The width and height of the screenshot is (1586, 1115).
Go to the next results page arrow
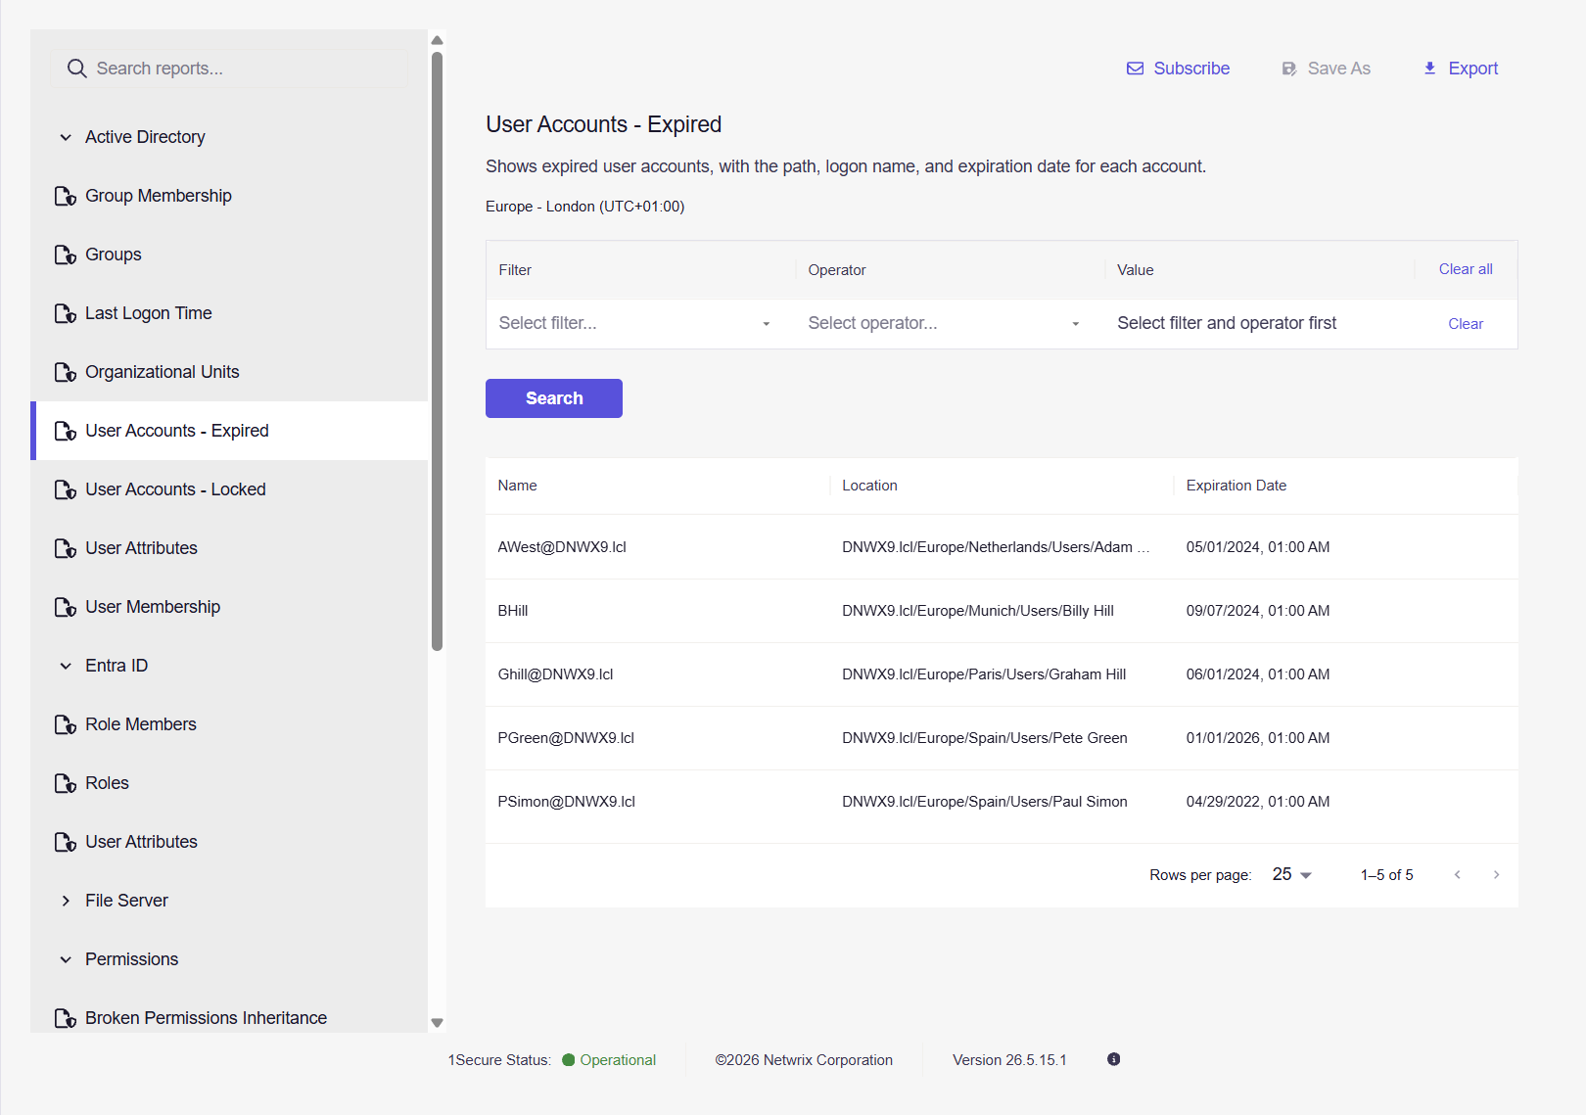(x=1496, y=875)
